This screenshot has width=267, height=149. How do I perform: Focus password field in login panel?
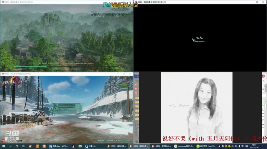tap(67, 107)
